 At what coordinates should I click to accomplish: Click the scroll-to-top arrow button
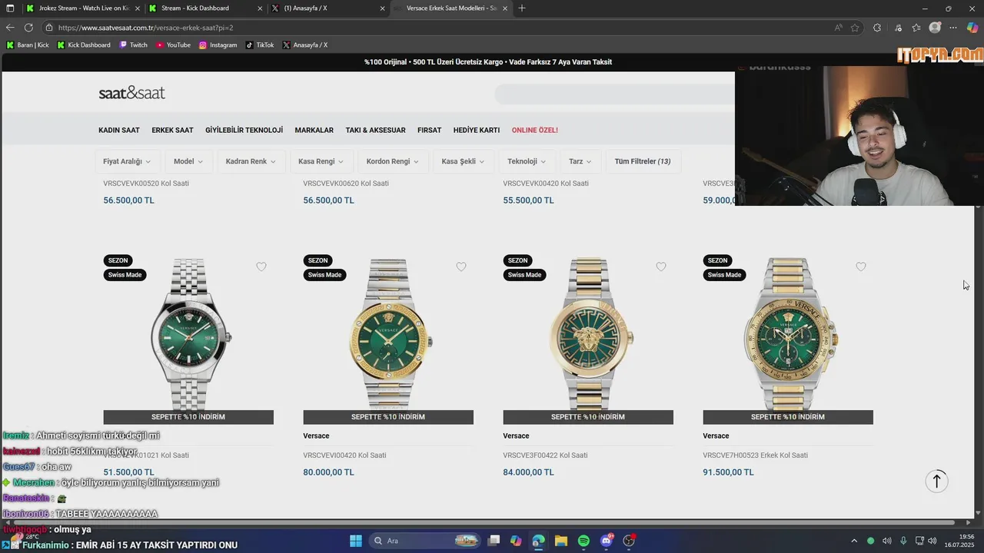[936, 482]
